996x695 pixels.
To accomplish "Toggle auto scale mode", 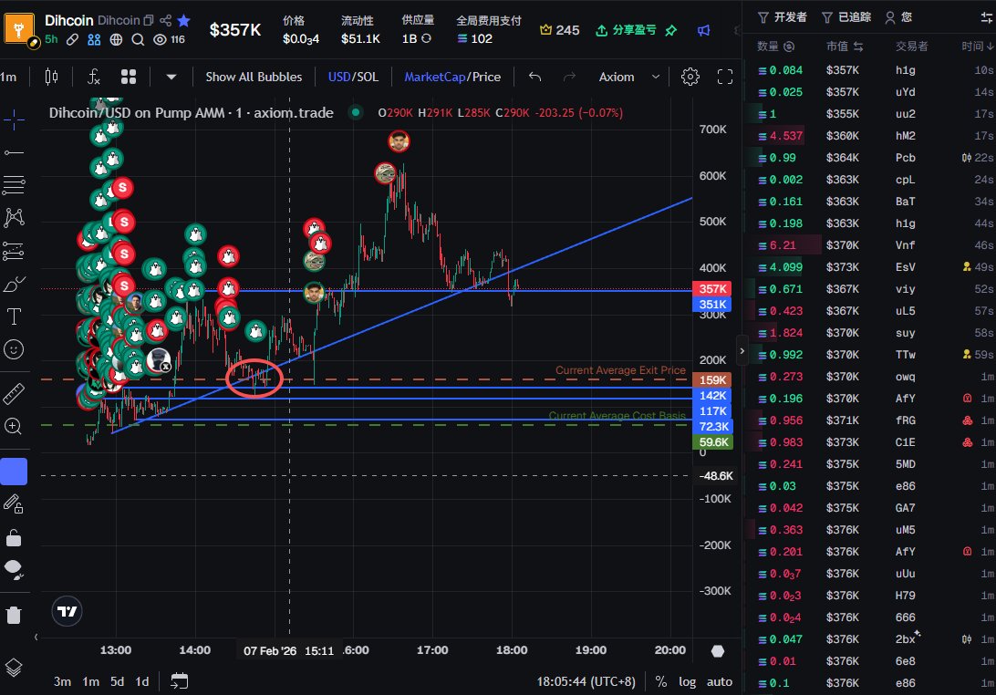I will (x=720, y=681).
